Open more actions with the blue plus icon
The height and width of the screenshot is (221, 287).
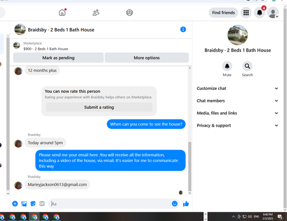15,204
